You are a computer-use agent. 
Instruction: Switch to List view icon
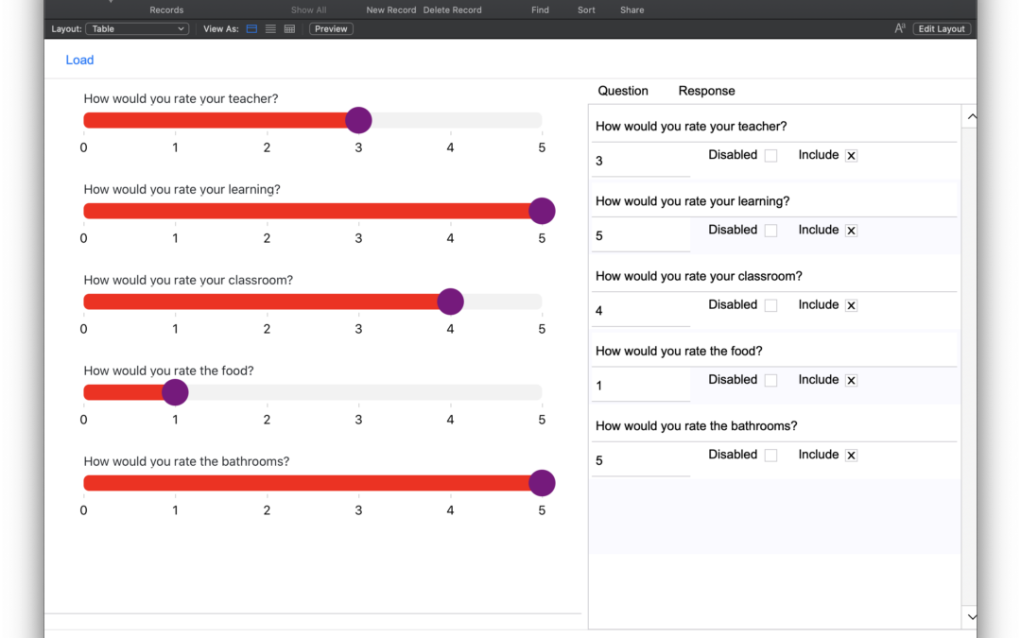click(270, 28)
